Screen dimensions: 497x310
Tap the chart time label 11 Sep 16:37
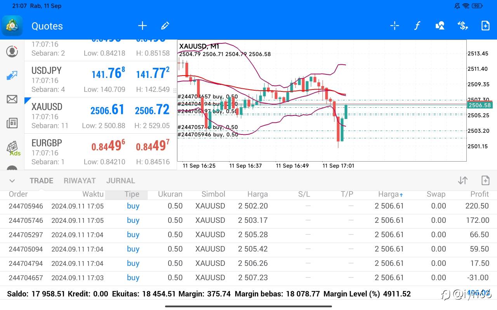245,165
